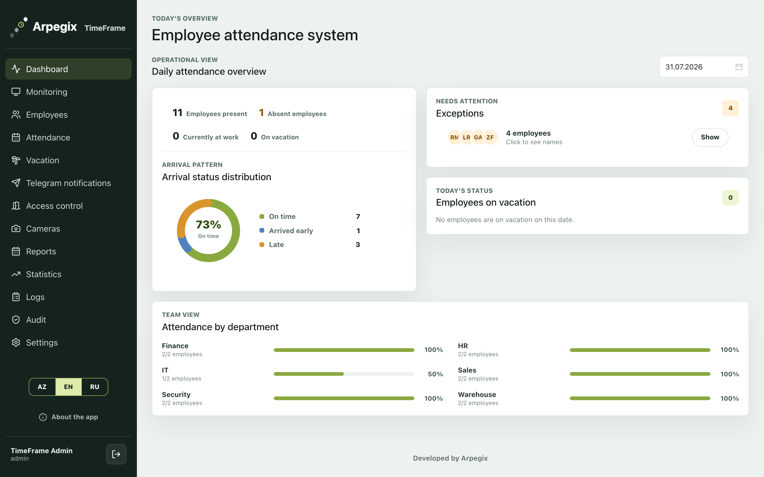The height and width of the screenshot is (477, 764).
Task: Click the Dashboard activity icon
Action: point(16,69)
